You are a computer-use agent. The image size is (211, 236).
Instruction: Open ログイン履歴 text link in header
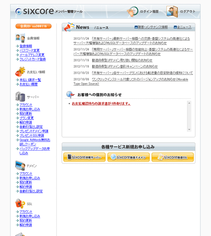[x=149, y=11]
